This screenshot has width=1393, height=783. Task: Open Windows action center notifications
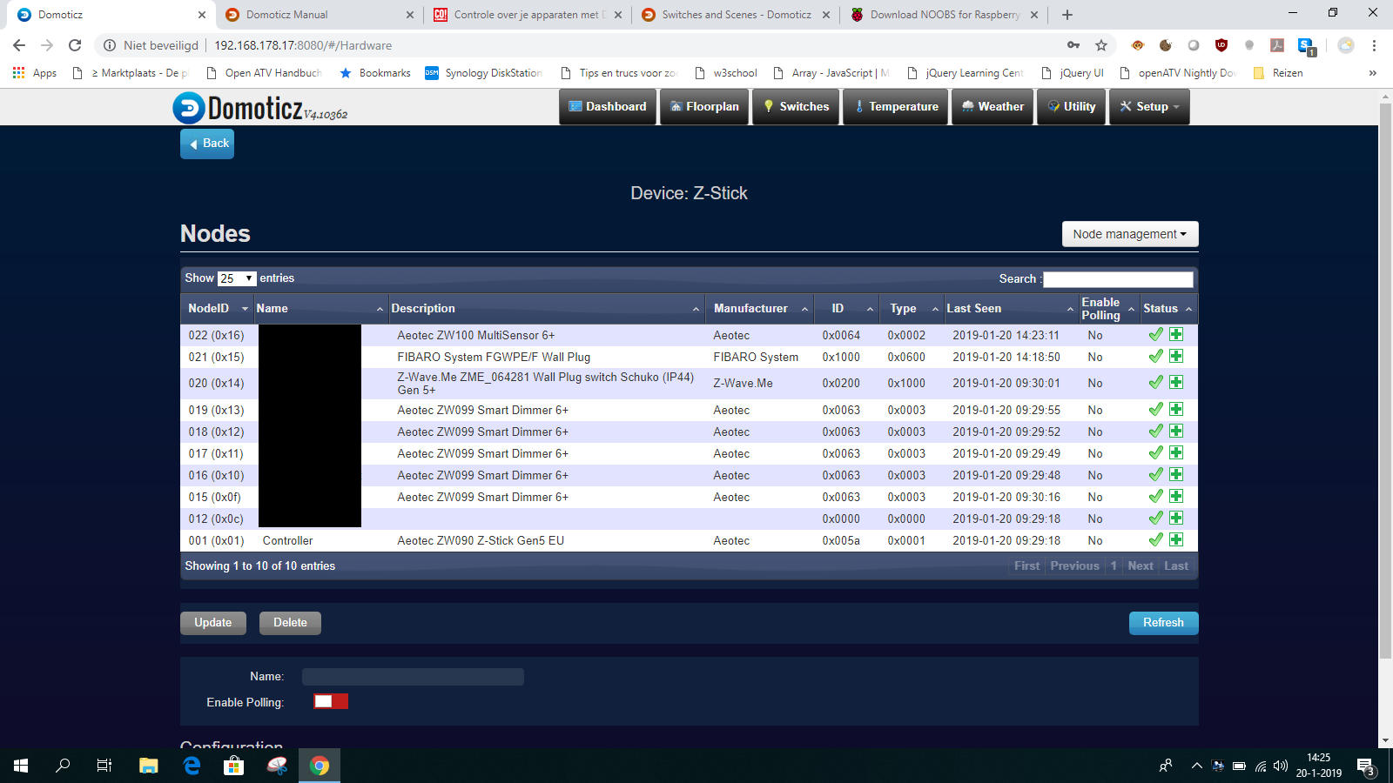click(x=1365, y=766)
